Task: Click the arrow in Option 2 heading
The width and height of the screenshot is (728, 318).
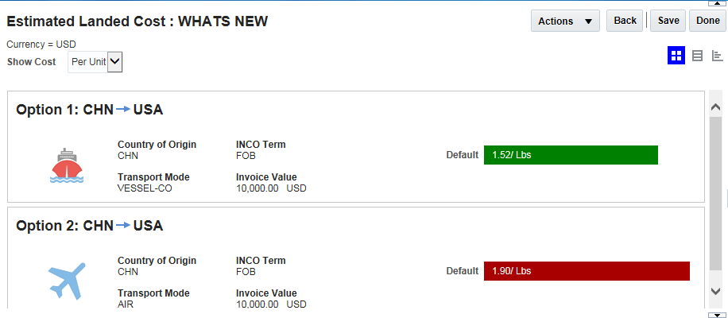Action: coord(122,225)
